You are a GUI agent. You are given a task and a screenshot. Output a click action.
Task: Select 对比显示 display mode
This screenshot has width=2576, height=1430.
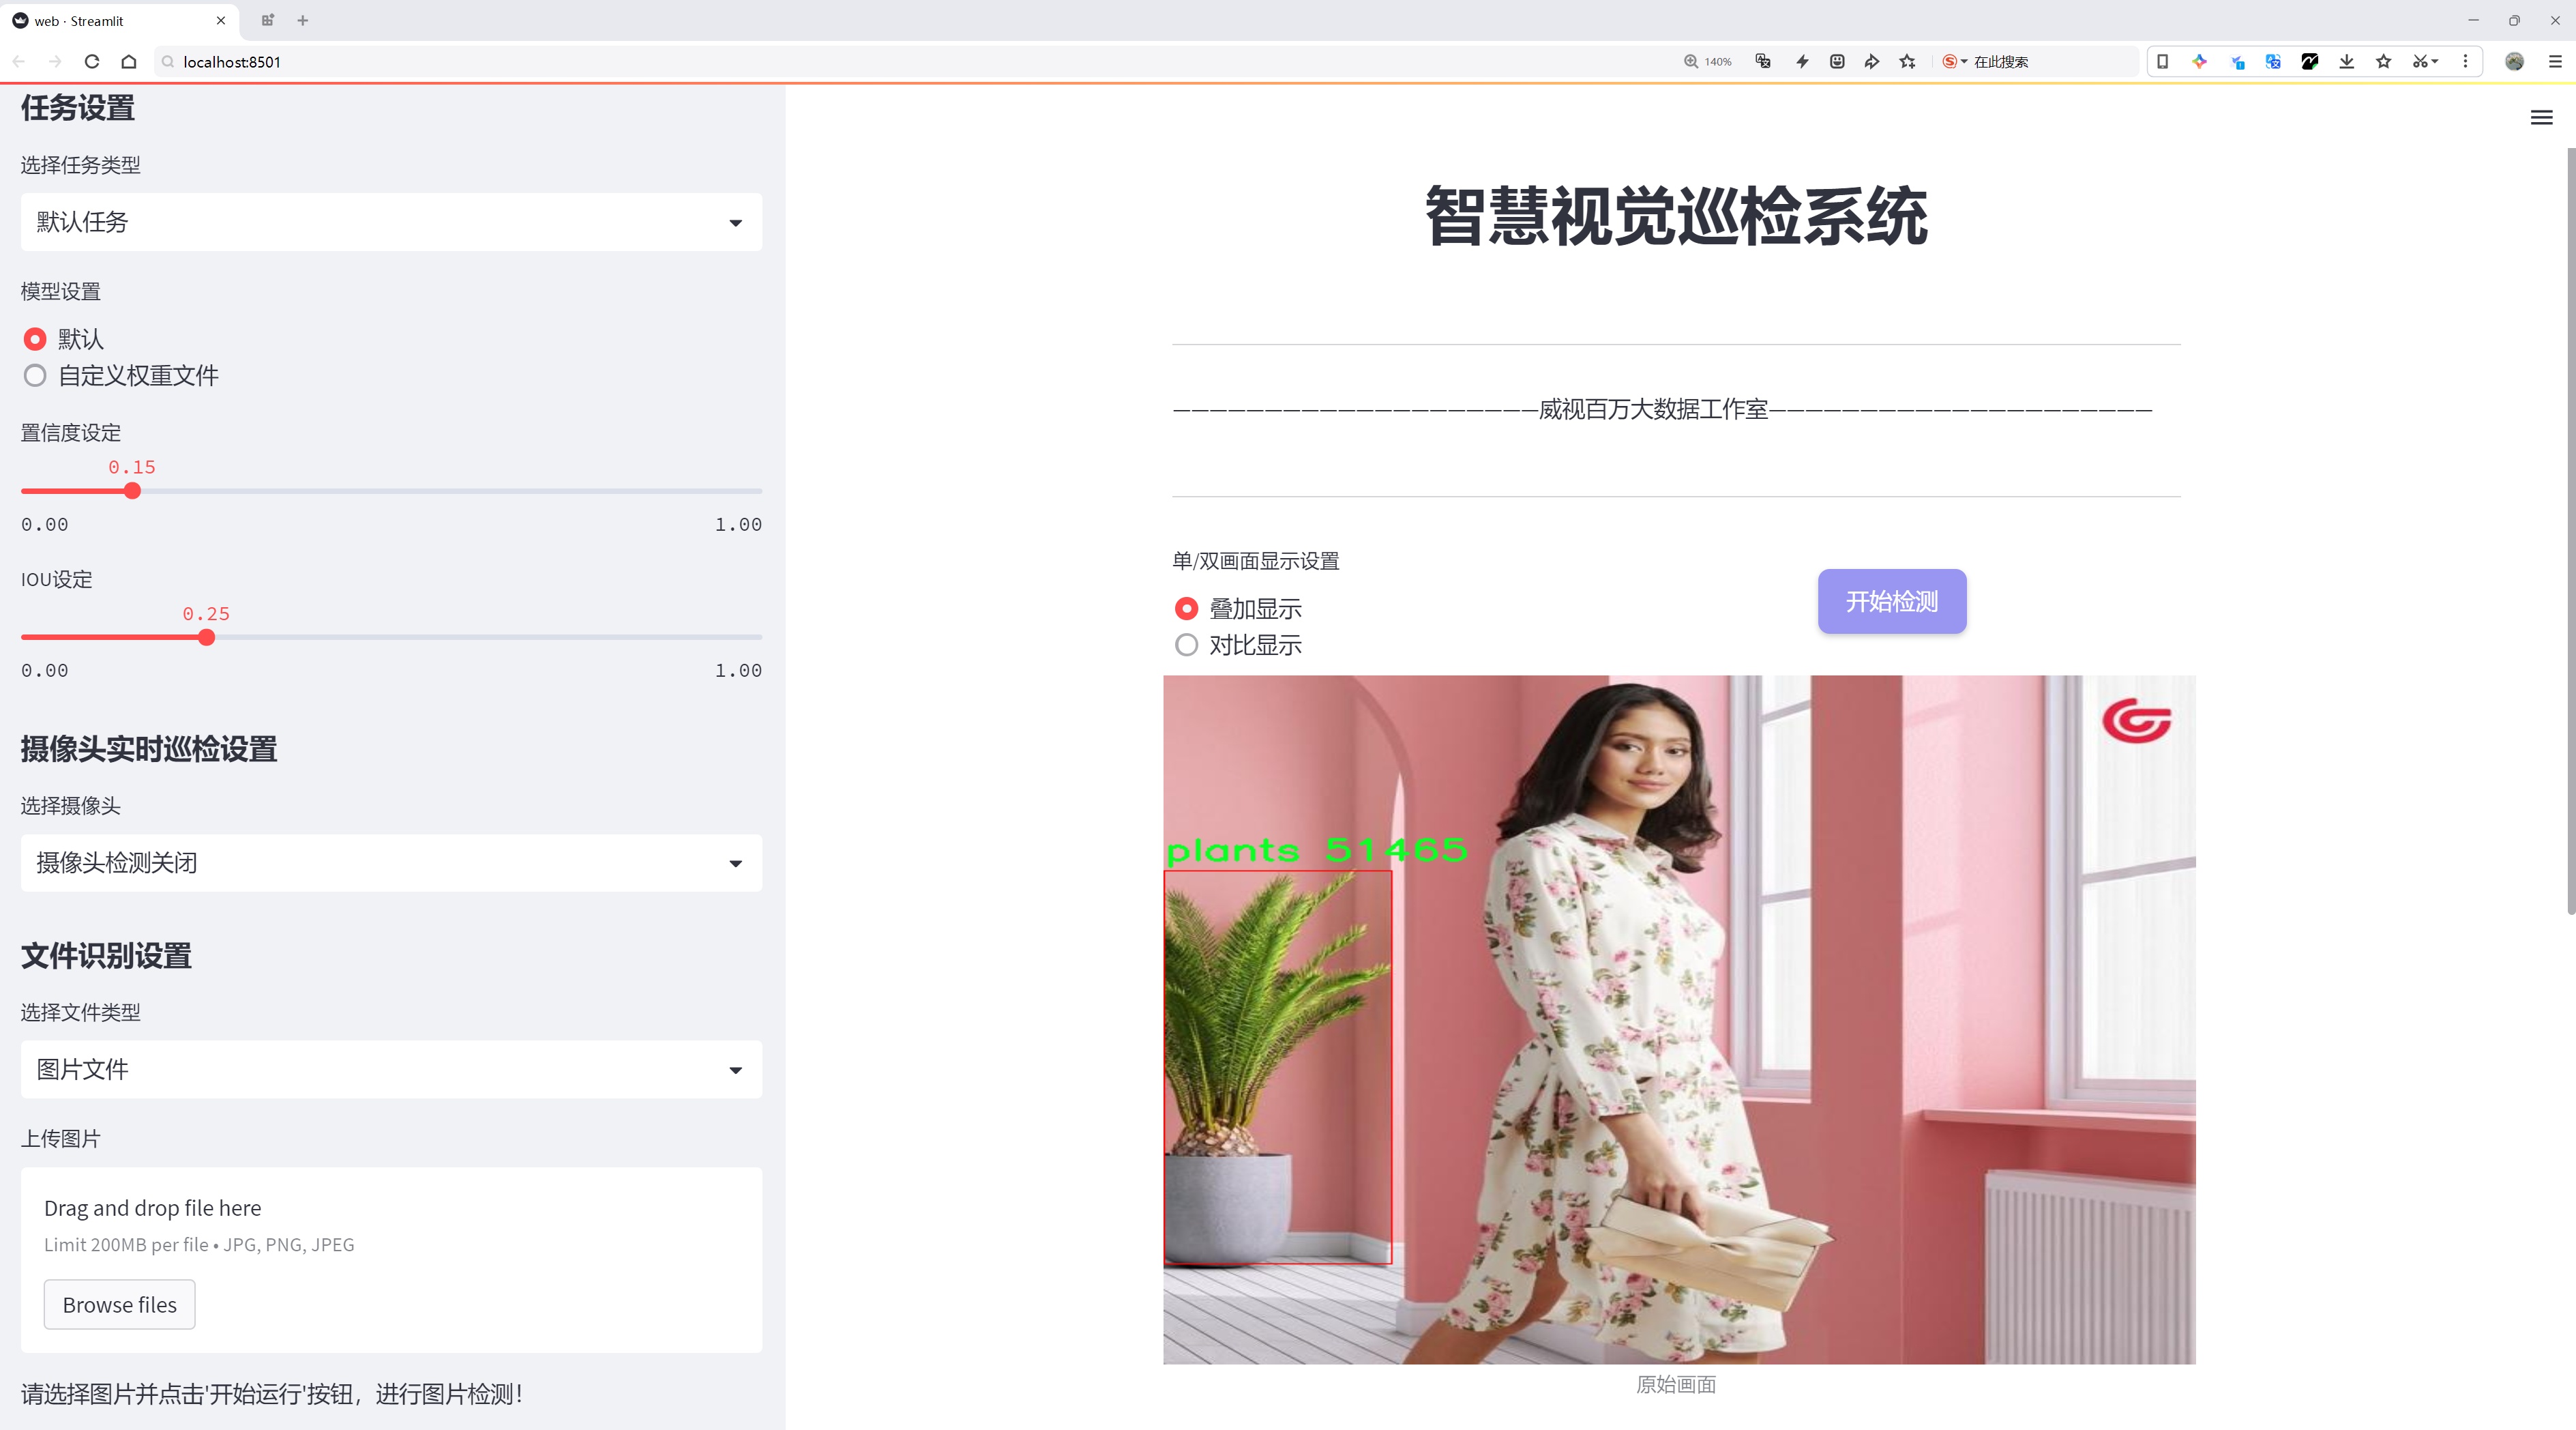[x=1186, y=646]
